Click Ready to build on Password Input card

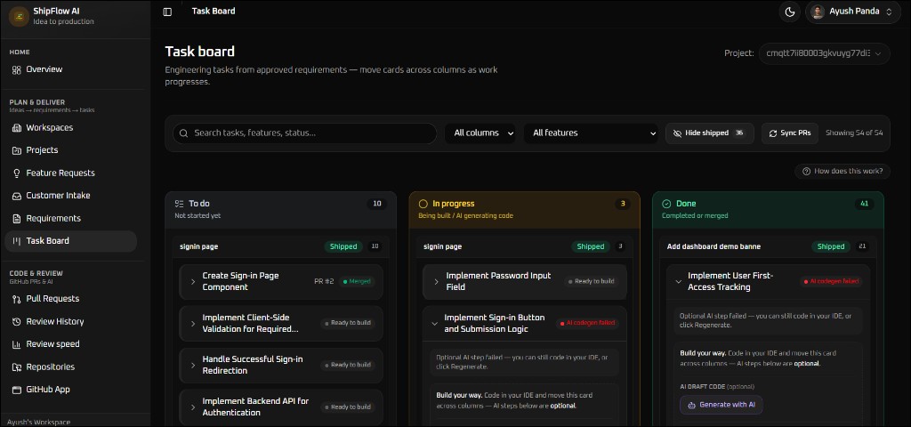591,282
